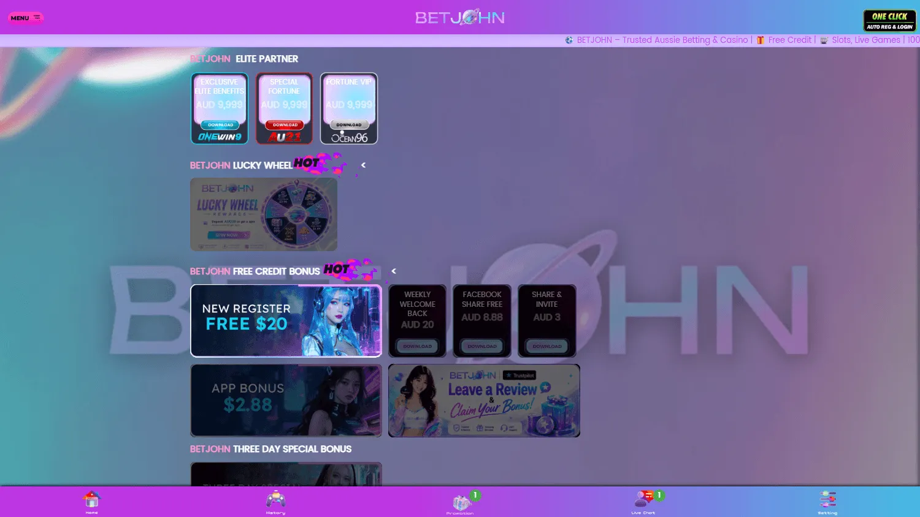
Task: Download the ONEWIN9 partner app
Action: pyautogui.click(x=220, y=125)
